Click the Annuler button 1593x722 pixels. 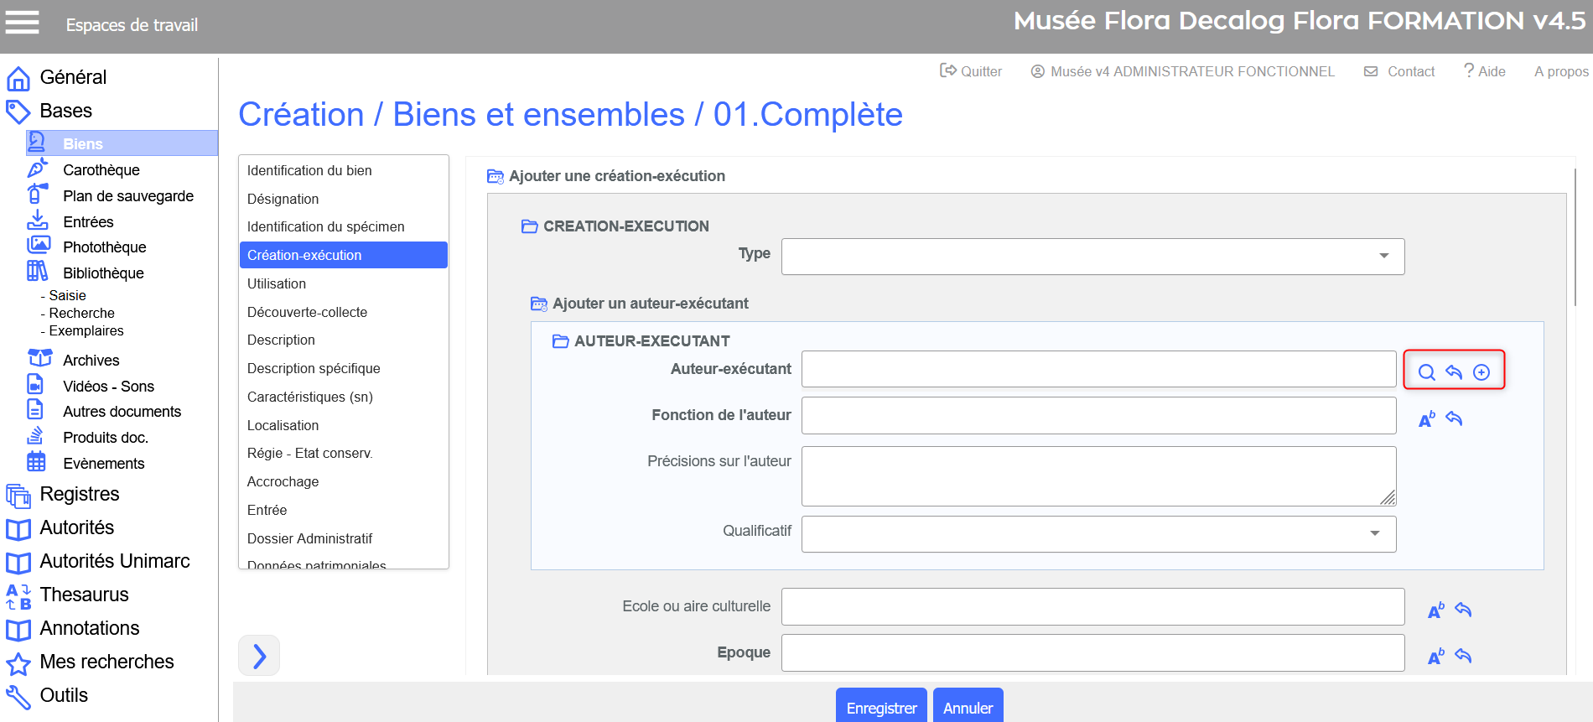coord(968,708)
